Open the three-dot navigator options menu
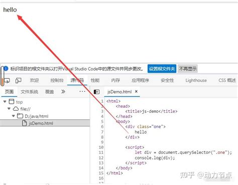Viewport: 238px width, 185px height. click(x=82, y=91)
